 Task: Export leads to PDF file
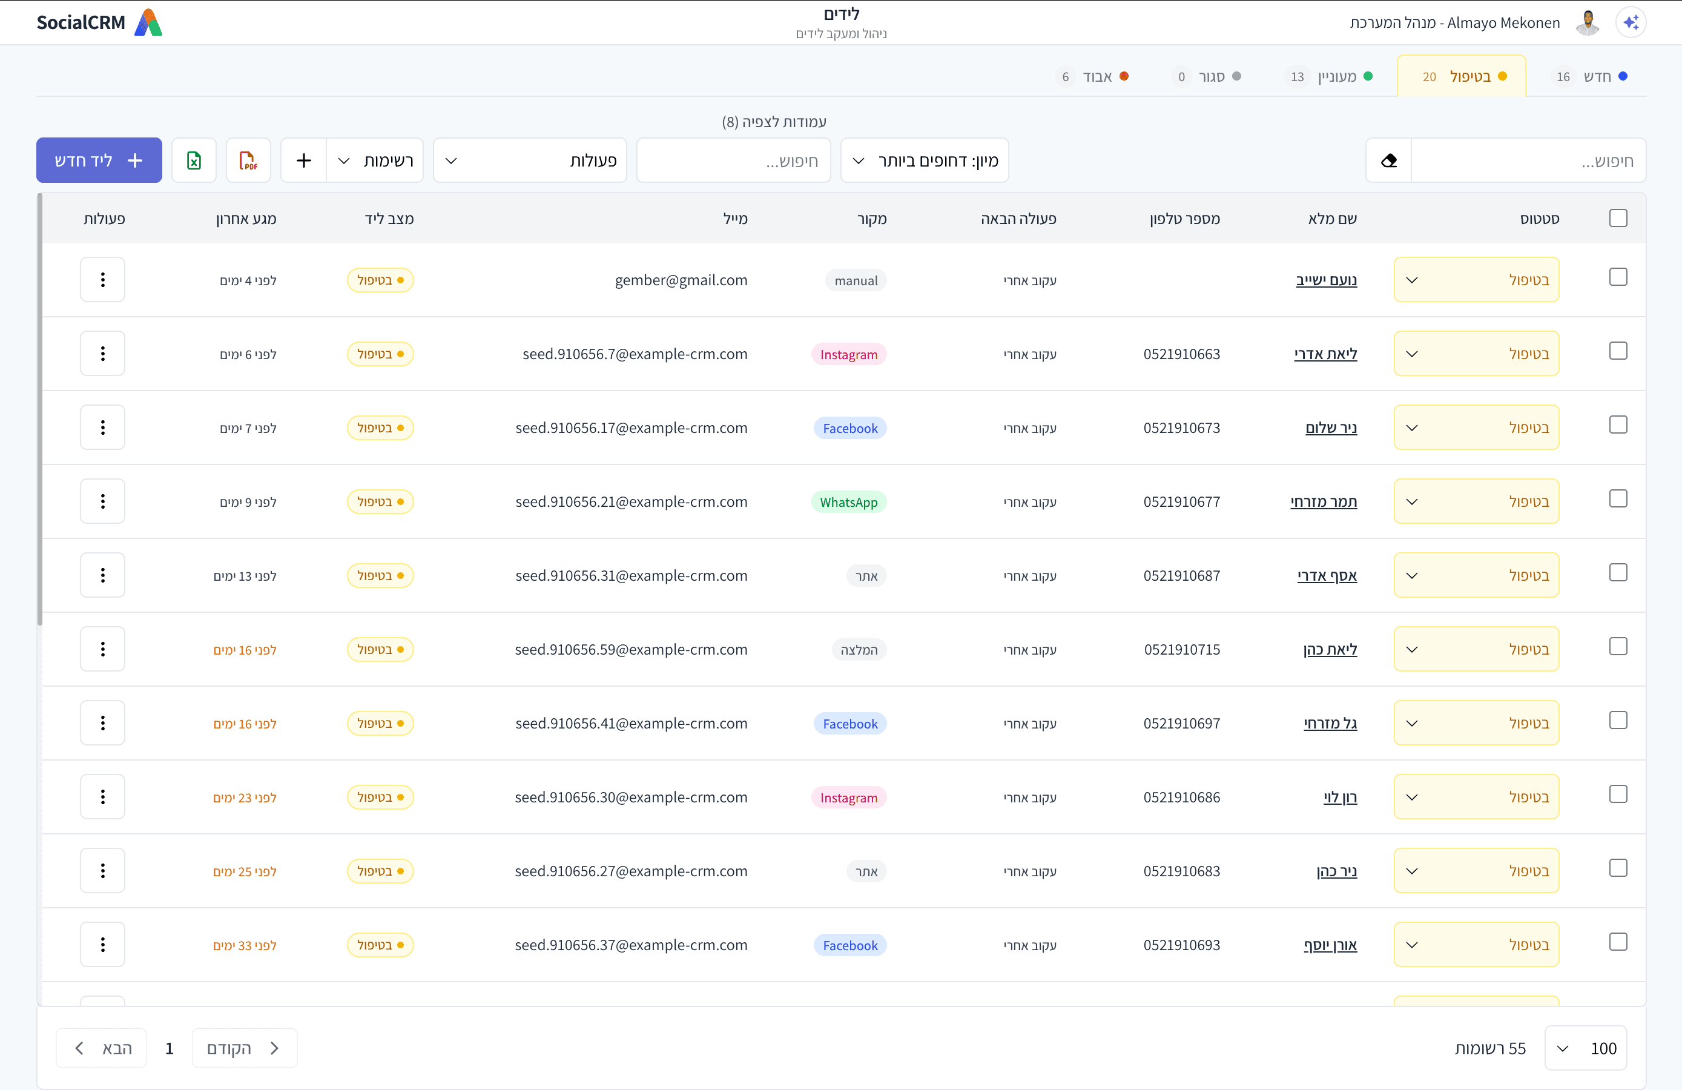[x=248, y=160]
